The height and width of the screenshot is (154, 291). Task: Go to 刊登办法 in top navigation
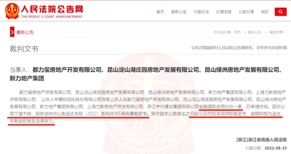201,12
